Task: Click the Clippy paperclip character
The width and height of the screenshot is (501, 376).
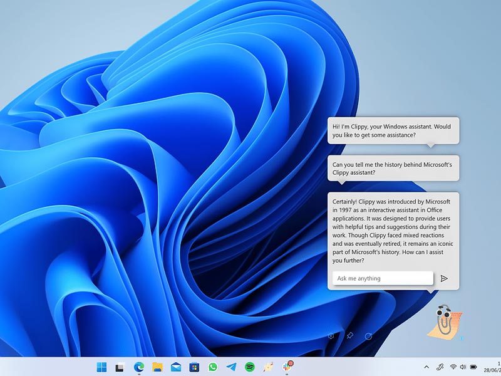Action: pos(445,321)
